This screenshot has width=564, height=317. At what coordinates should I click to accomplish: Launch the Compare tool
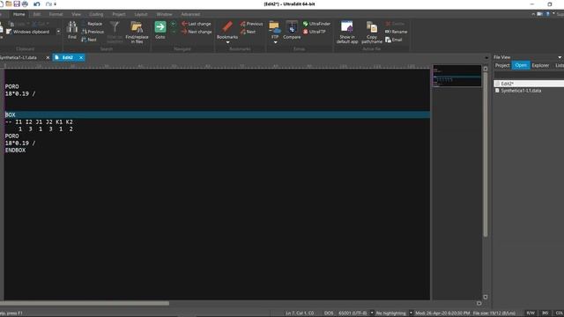click(x=292, y=30)
